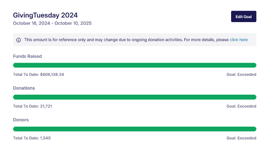This screenshot has width=276, height=153.
Task: Click Goal: Exceeded under Donations bar
Action: 241,106
